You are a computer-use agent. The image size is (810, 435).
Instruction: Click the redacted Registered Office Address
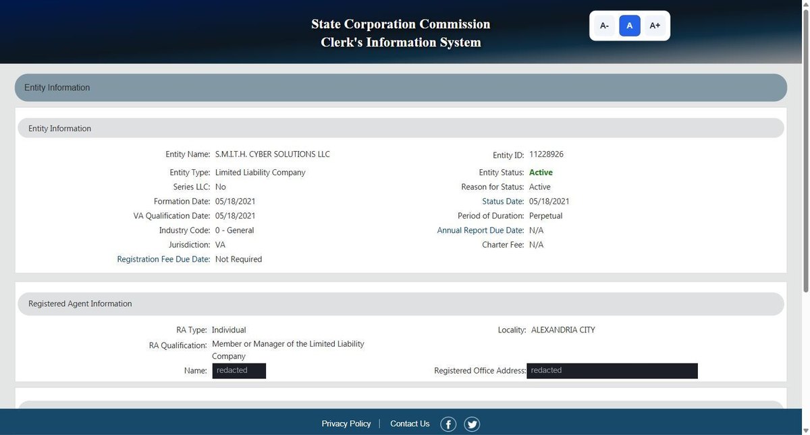tap(612, 371)
